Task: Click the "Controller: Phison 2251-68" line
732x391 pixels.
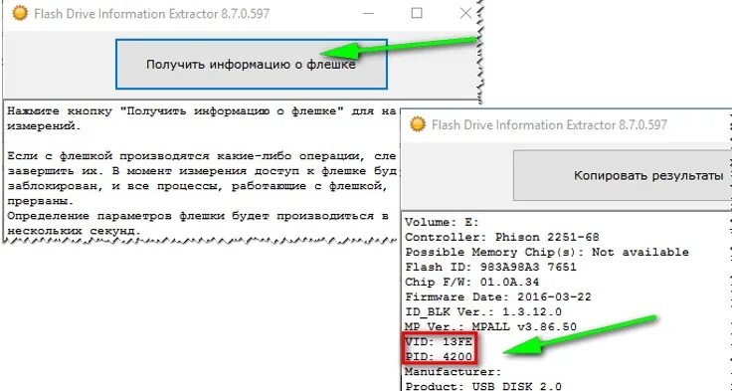Action: coord(502,238)
